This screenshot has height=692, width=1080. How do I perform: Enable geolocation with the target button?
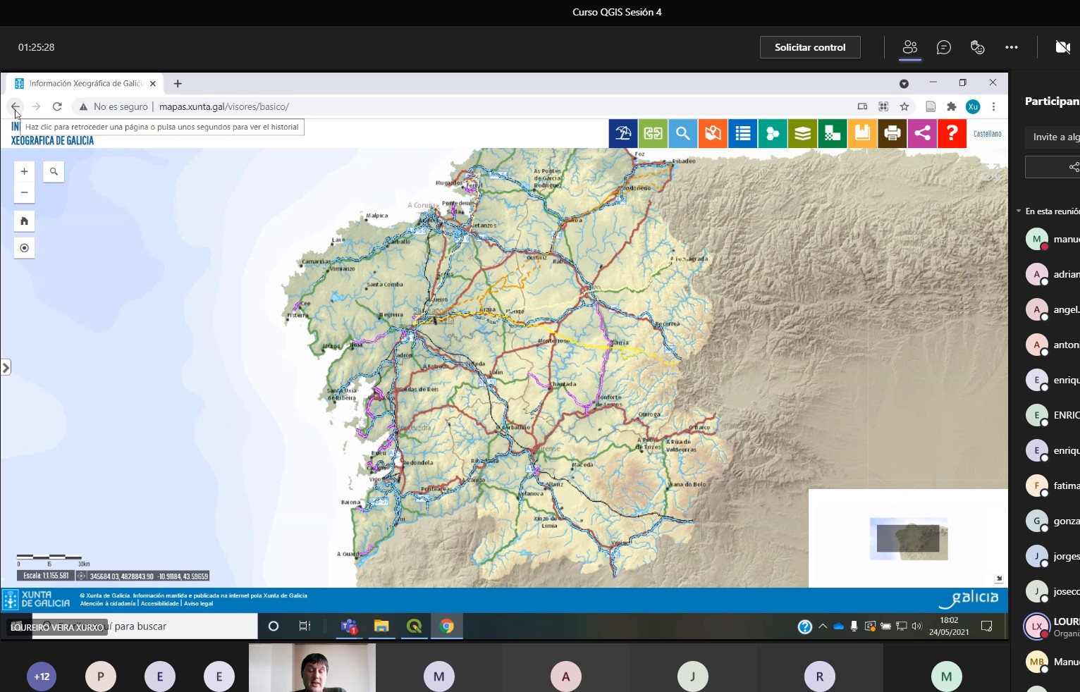coord(24,248)
